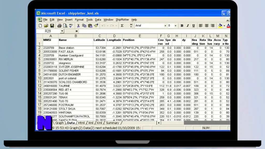Image resolution: width=265 pixels, height=149 pixels.
Task: Open Print Preview icon
Action: point(65,26)
